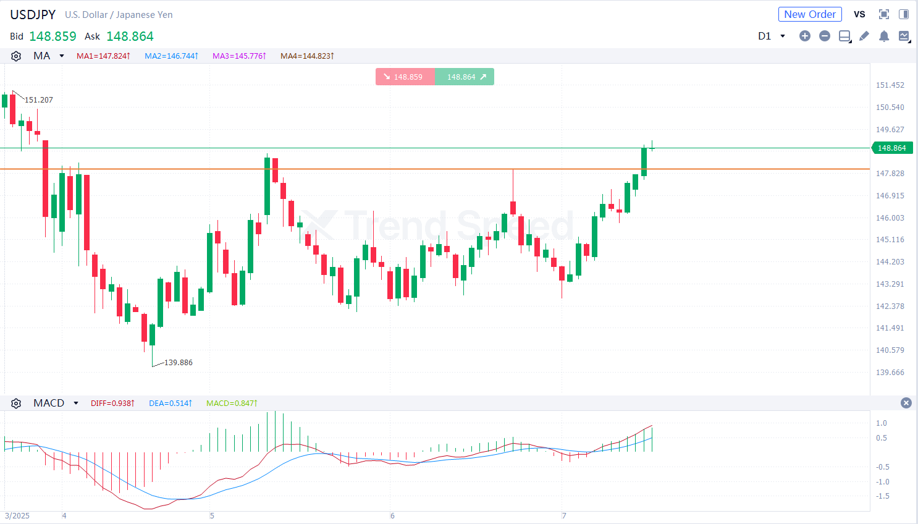918x524 pixels.
Task: Click the red sell 148.859 button
Action: (405, 77)
